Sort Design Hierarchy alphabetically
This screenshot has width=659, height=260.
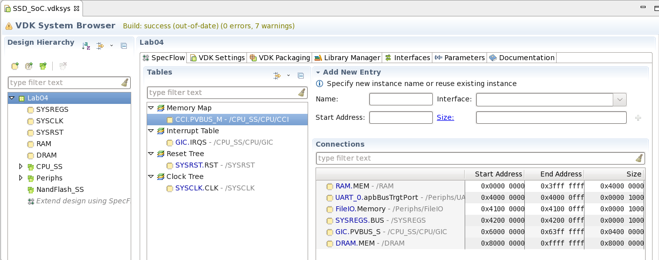click(86, 46)
